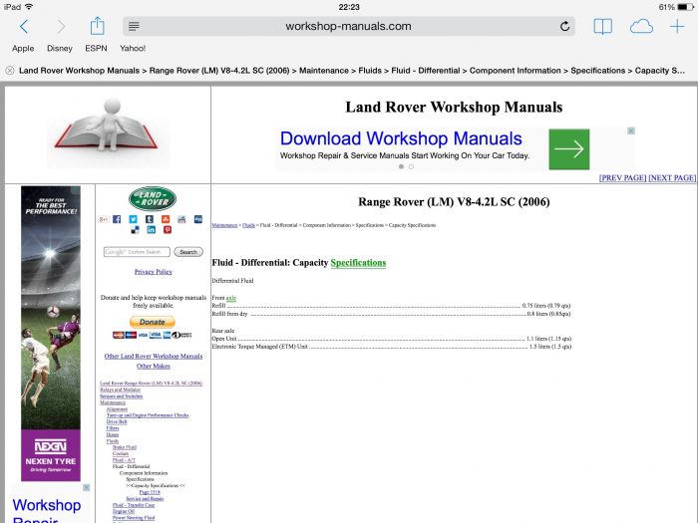The width and height of the screenshot is (698, 523).
Task: Open the Yahoo! bookmark
Action: tap(133, 48)
